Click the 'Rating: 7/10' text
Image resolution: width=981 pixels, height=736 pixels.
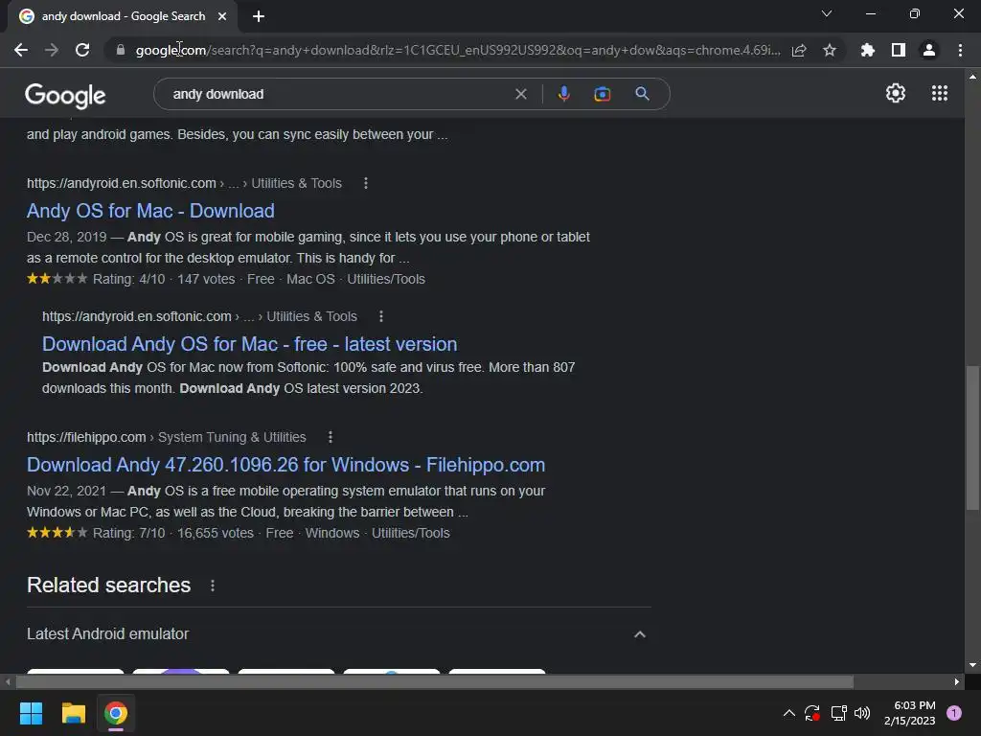click(x=129, y=533)
